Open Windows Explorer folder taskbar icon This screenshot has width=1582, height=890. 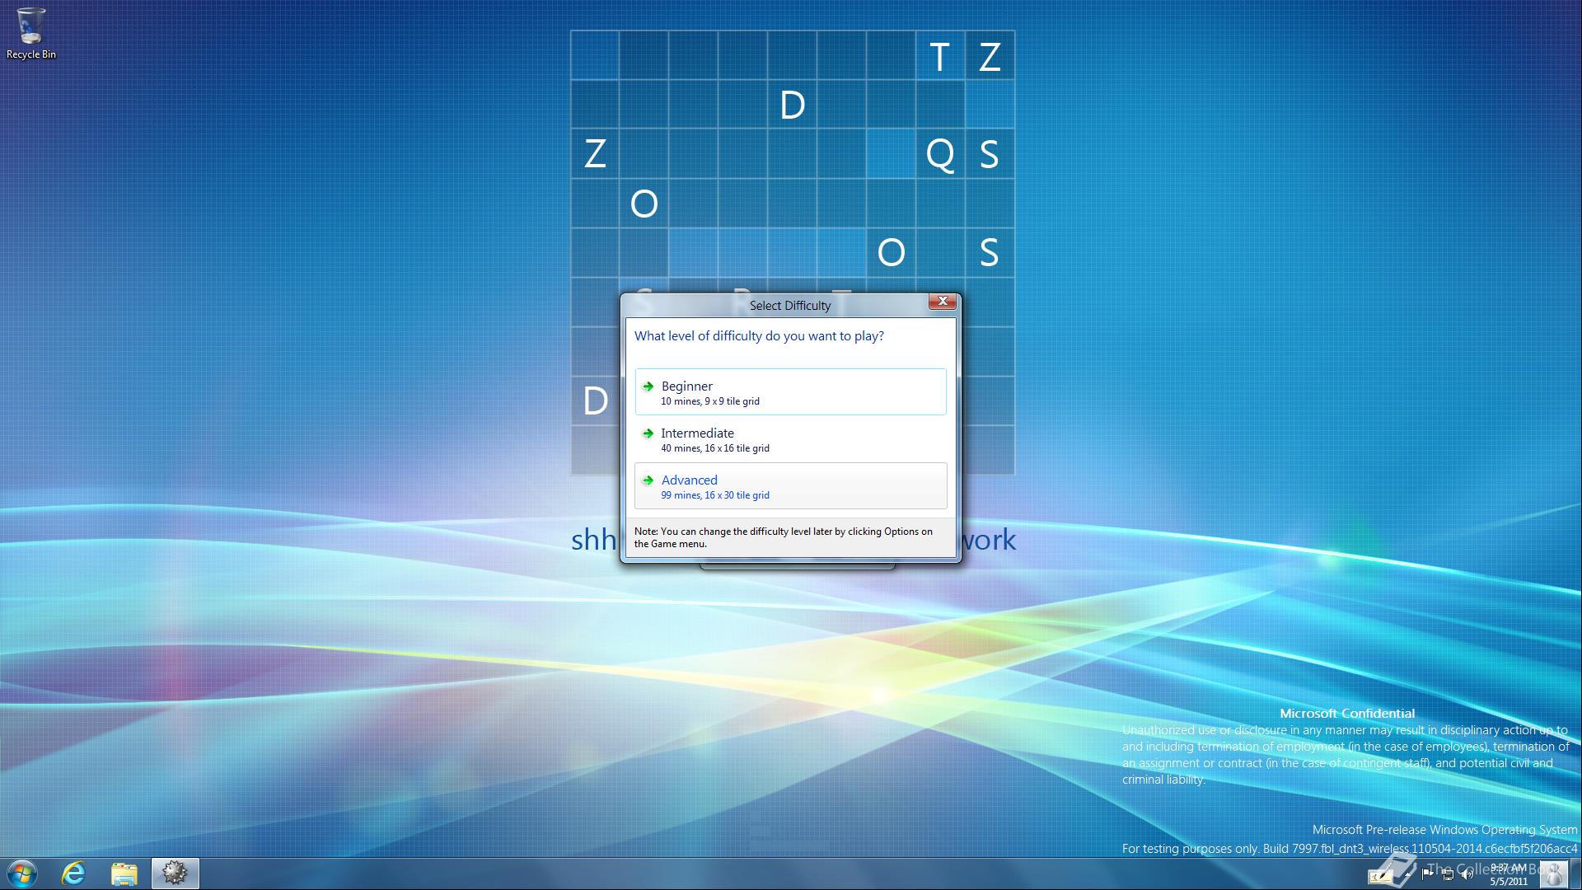pos(124,874)
